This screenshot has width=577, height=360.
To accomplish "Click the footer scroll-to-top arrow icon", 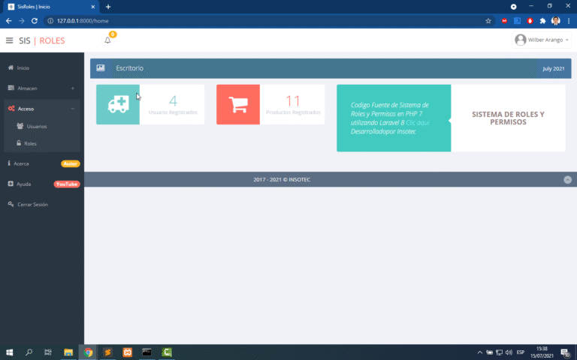I will [567, 180].
